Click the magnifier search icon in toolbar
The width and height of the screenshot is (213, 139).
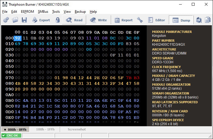click(x=199, y=20)
